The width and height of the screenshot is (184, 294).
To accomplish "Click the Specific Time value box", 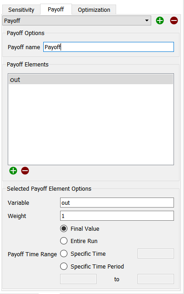I will pyautogui.click(x=156, y=253).
